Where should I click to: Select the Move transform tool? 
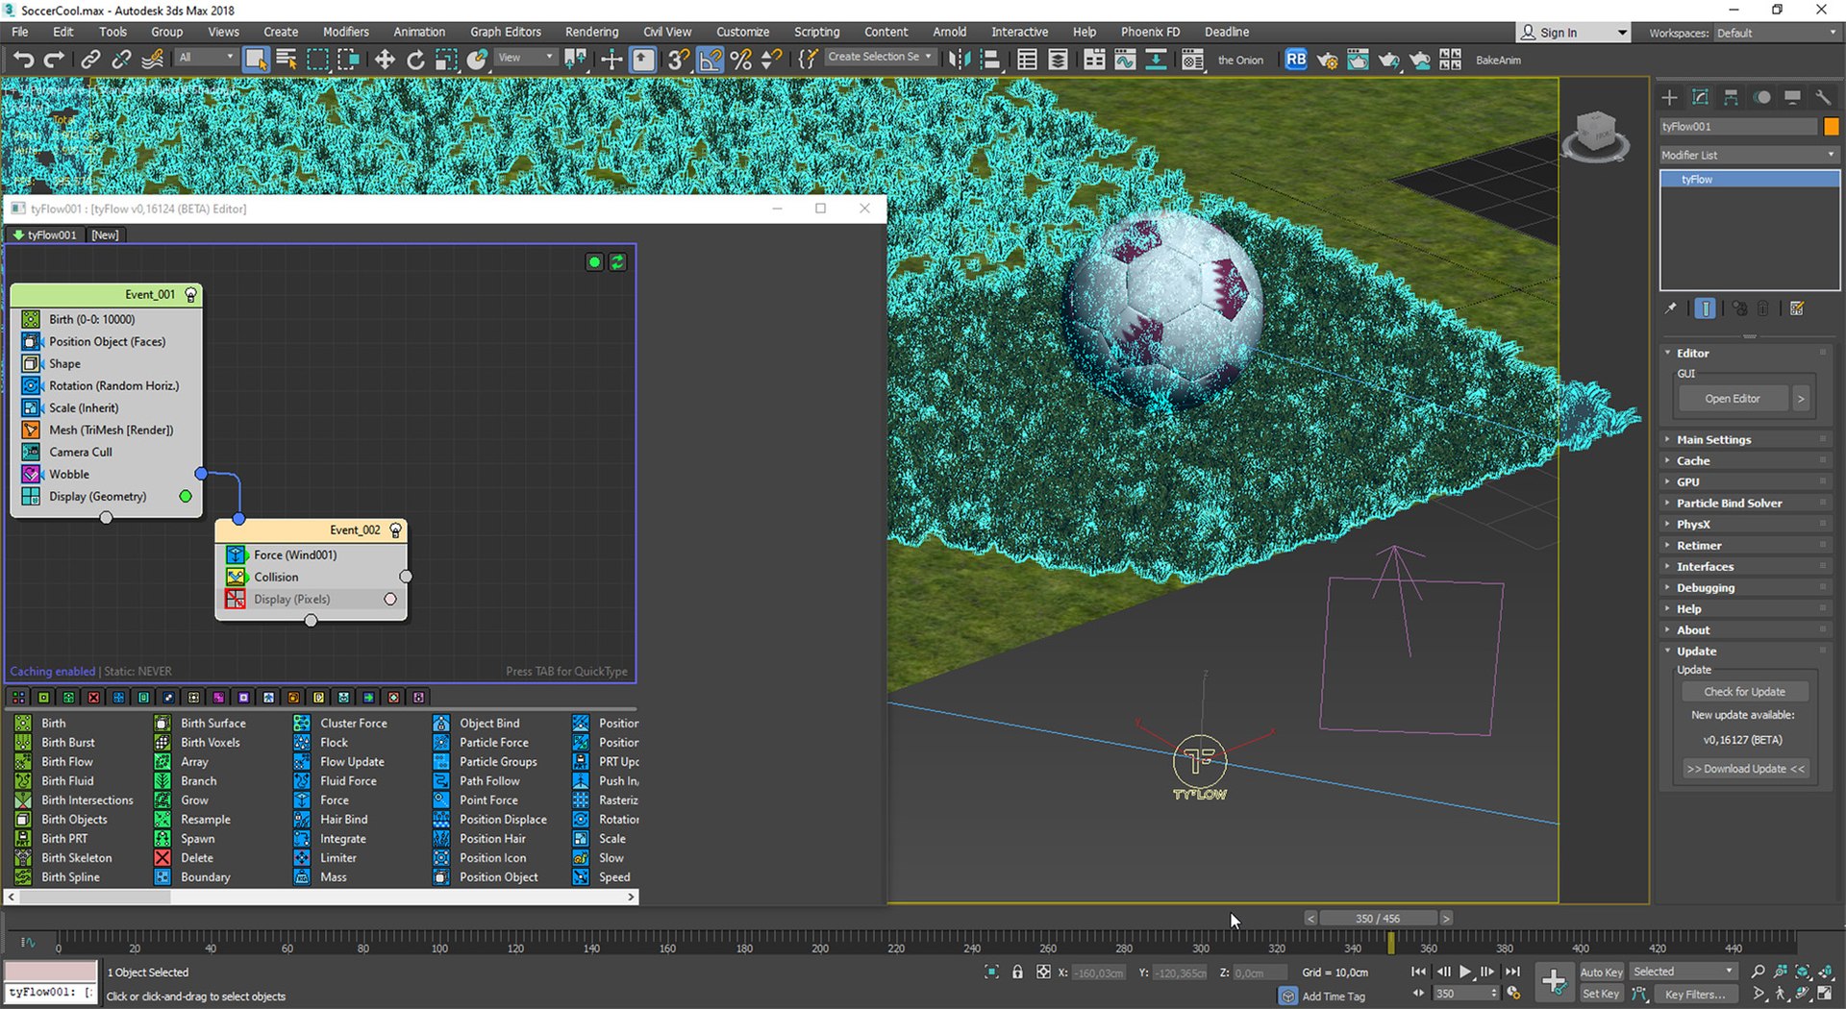(385, 60)
